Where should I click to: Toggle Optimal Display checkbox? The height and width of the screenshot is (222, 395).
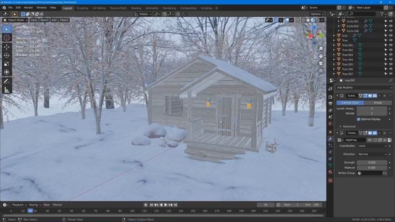tap(359, 119)
